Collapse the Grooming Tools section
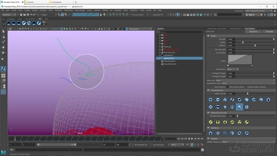277x156 pixels. [x=208, y=90]
